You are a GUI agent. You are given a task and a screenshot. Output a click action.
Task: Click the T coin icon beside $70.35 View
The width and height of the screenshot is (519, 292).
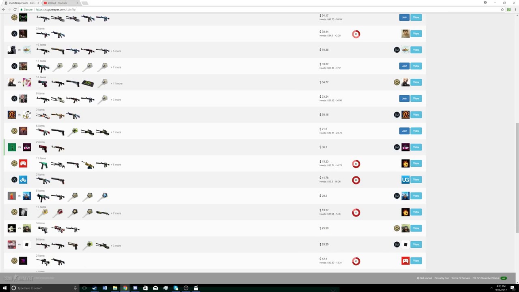397,50
